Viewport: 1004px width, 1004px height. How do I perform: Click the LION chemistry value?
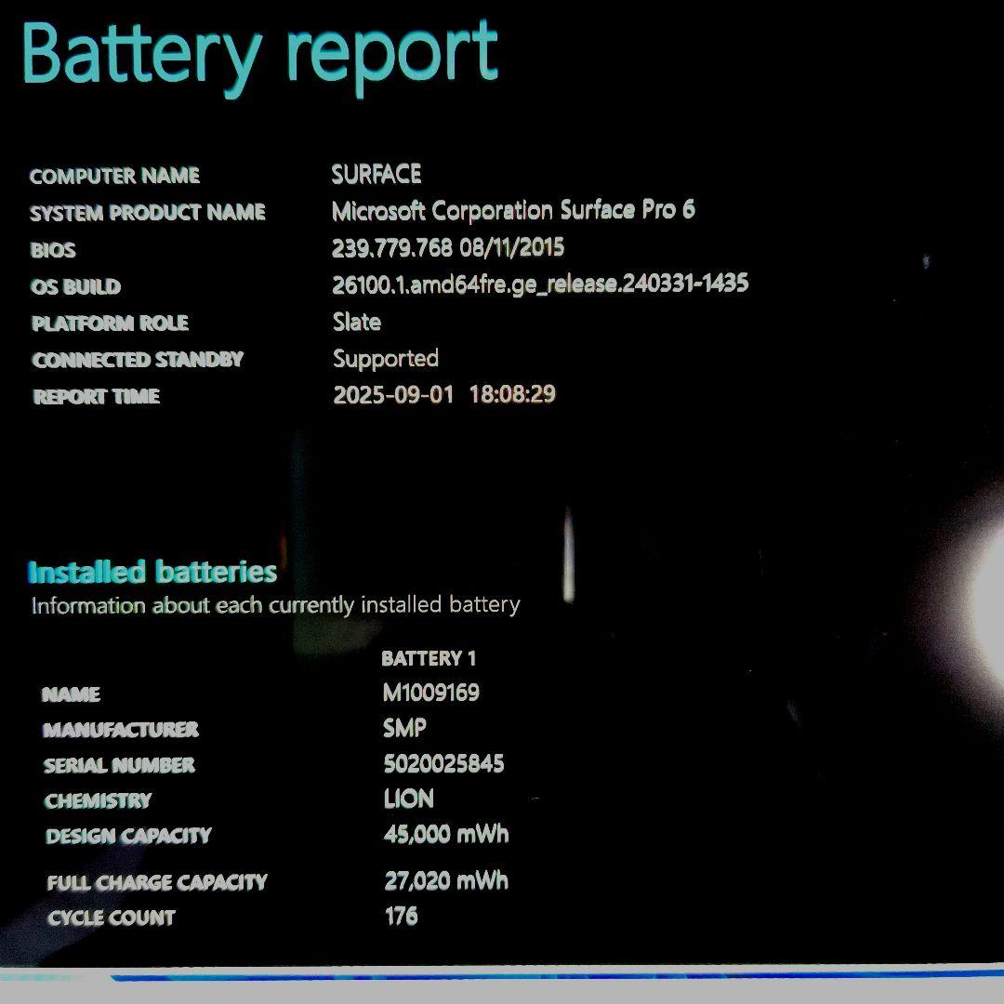click(x=408, y=799)
